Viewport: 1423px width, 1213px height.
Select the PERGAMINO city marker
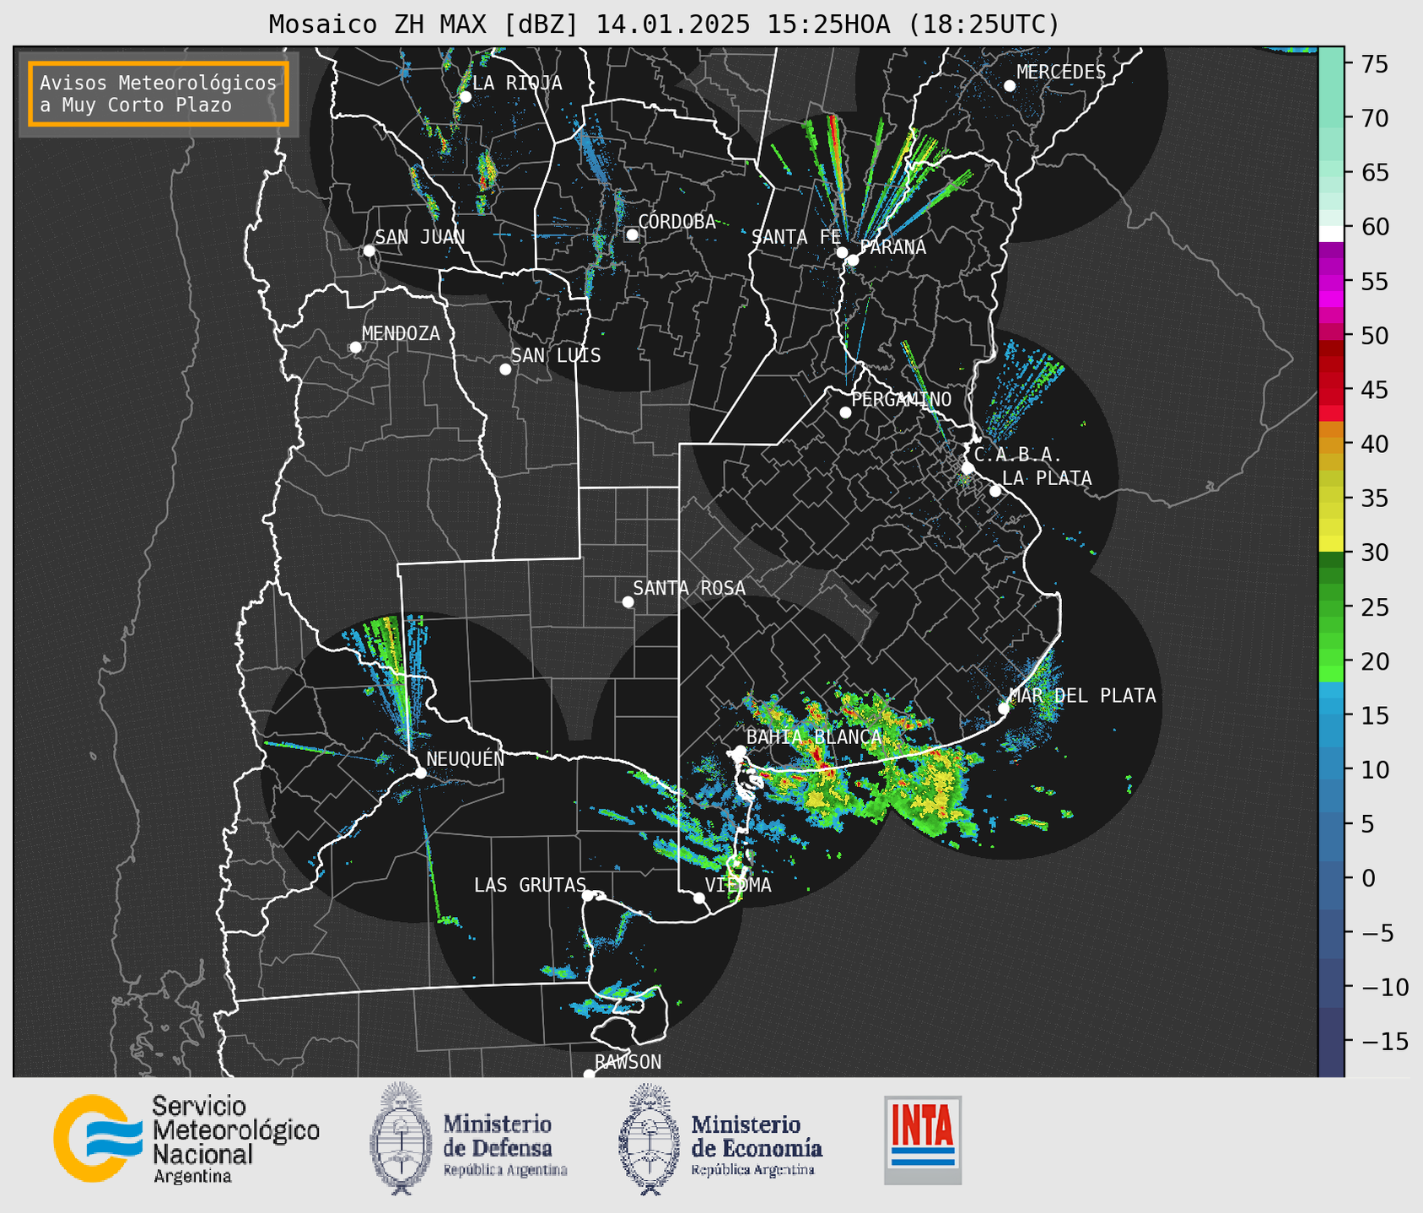tap(845, 412)
